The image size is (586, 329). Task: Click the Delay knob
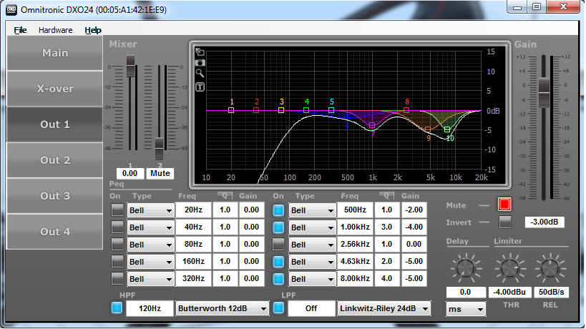pos(466,267)
